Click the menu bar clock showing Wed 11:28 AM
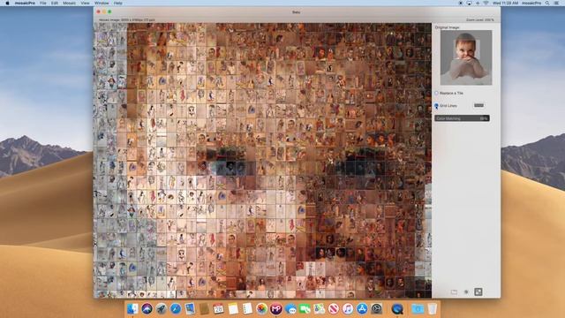The height and width of the screenshot is (318, 565). tap(505, 3)
